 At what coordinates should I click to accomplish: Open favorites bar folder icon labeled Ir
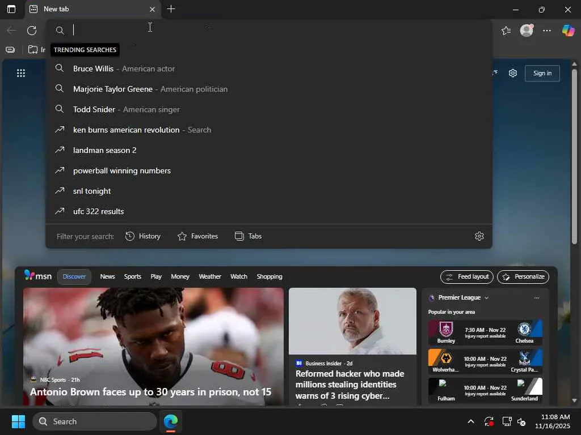coord(37,50)
